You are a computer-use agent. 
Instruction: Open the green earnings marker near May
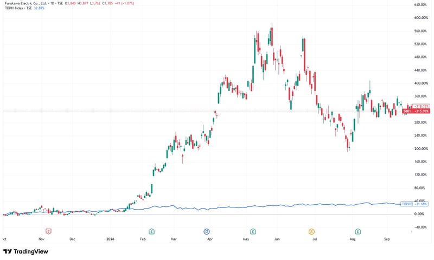(x=253, y=231)
